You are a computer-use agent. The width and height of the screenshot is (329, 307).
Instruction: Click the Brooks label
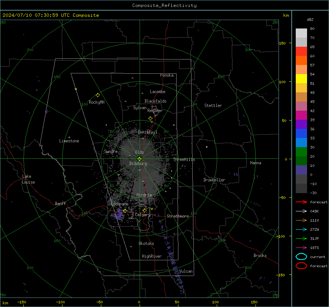click(260, 256)
